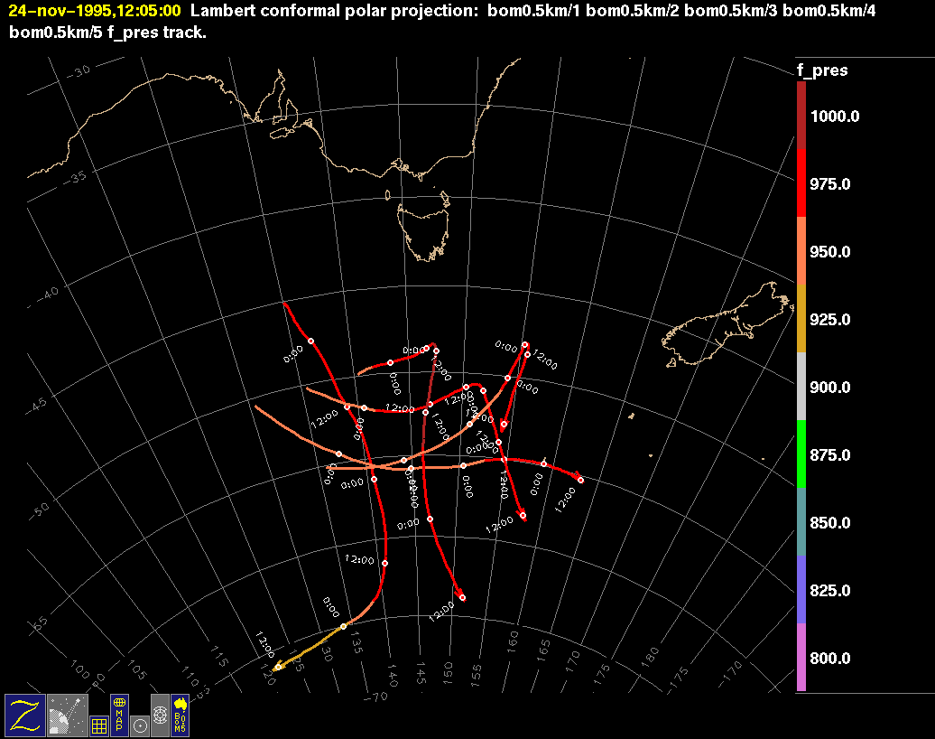The image size is (935, 739).
Task: Click the pink 800.0 legend color
Action: point(801,658)
